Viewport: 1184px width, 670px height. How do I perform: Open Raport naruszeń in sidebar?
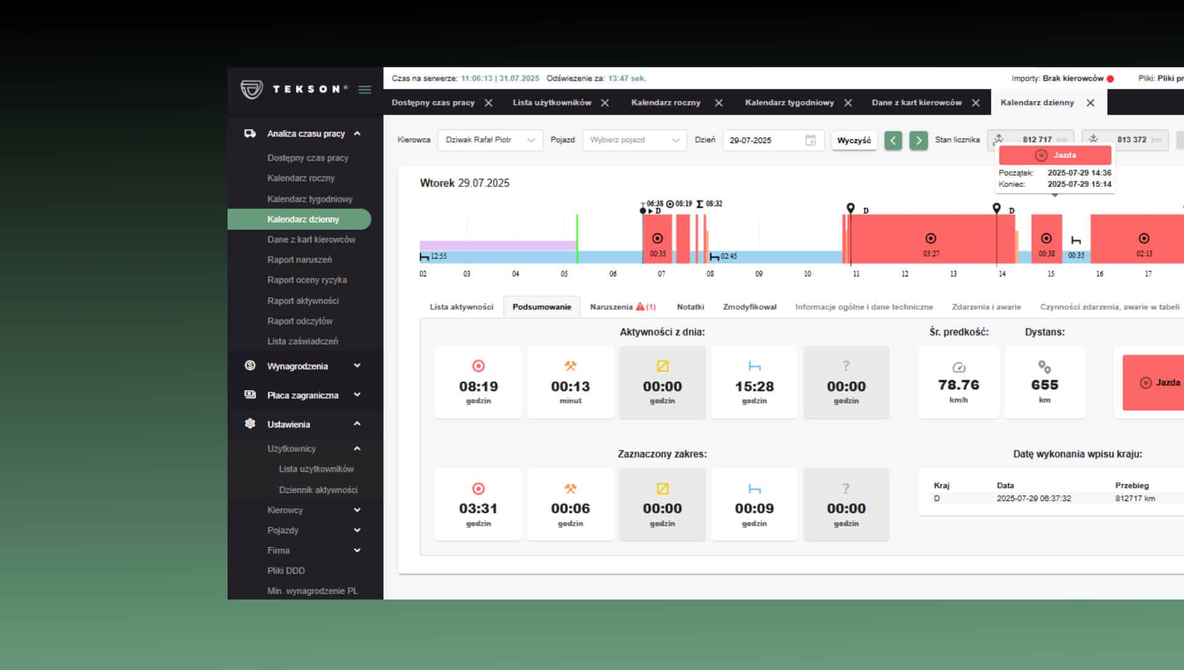point(300,260)
